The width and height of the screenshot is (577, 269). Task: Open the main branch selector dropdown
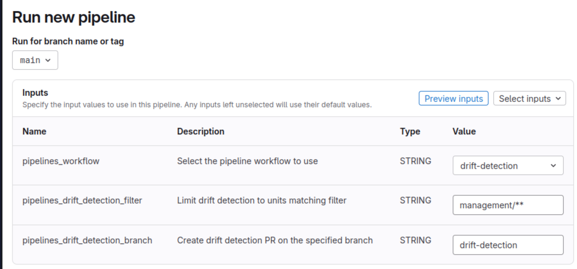35,60
